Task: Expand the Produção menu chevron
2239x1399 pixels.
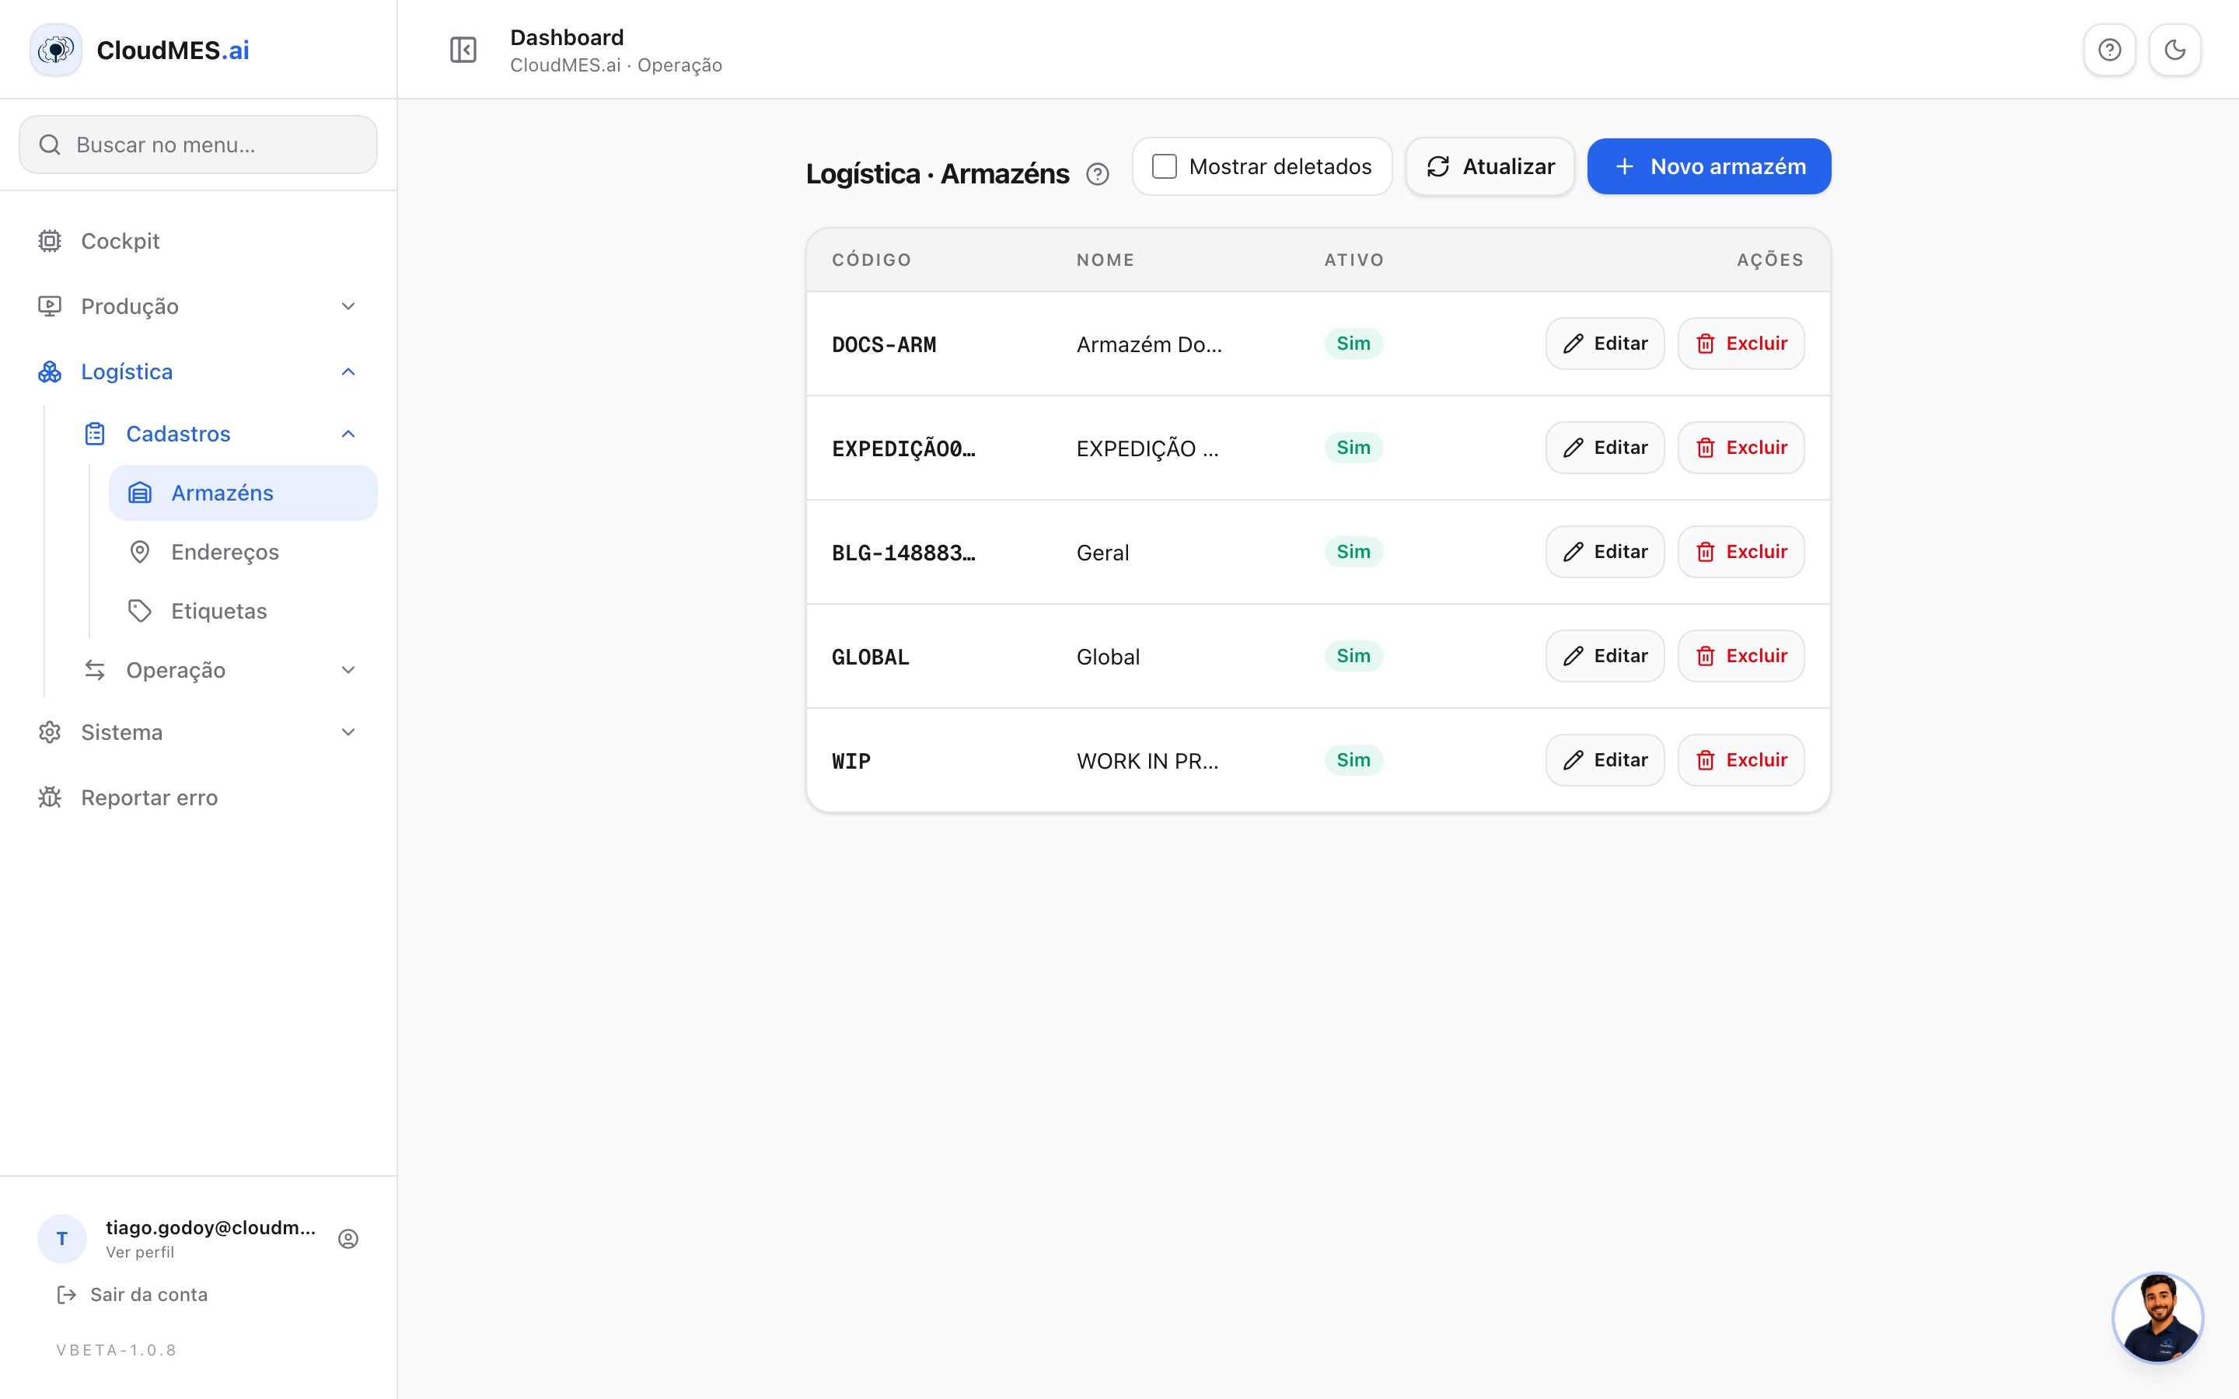Action: 348,306
